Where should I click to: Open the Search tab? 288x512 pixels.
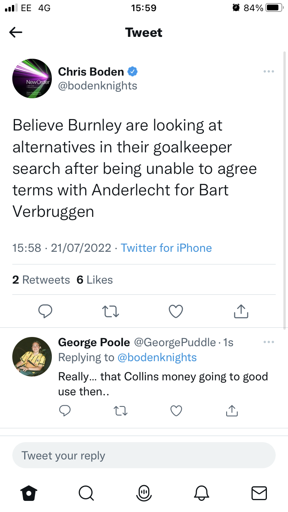point(86,493)
